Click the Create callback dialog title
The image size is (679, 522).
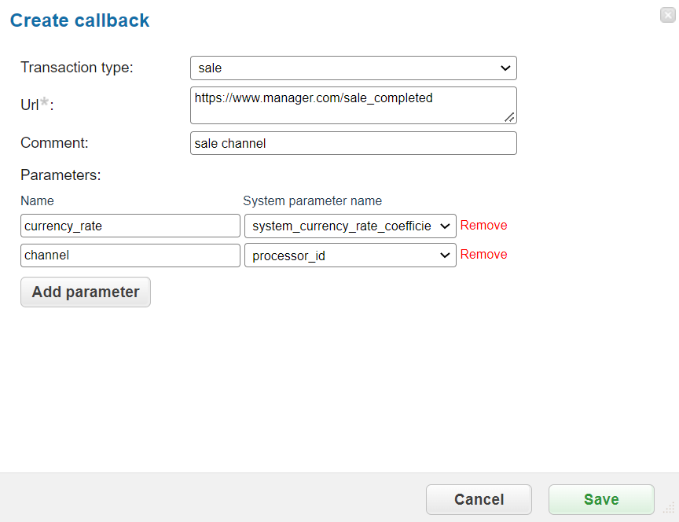[x=79, y=20]
